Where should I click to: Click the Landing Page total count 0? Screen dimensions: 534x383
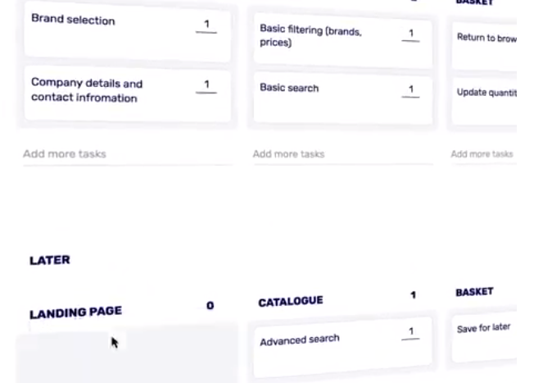[x=210, y=306]
